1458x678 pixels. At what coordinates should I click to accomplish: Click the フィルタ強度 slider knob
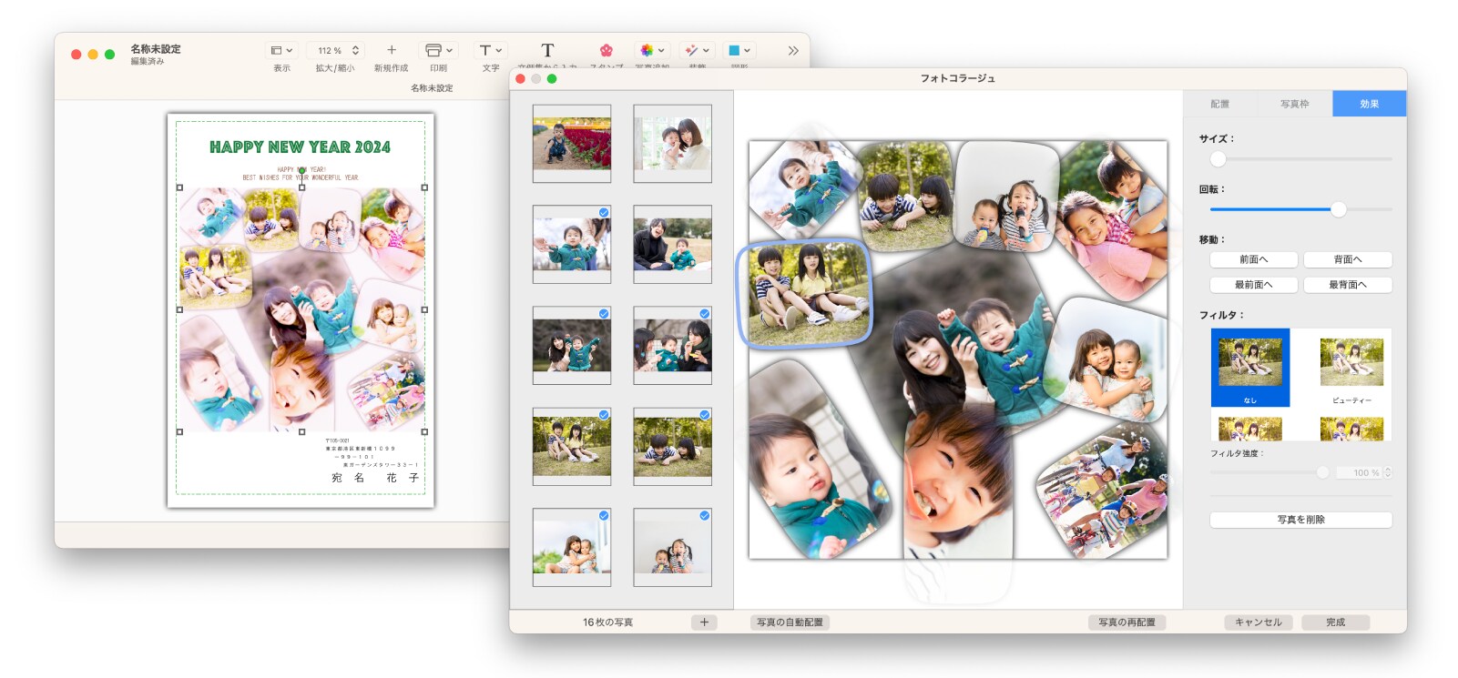coord(1322,472)
